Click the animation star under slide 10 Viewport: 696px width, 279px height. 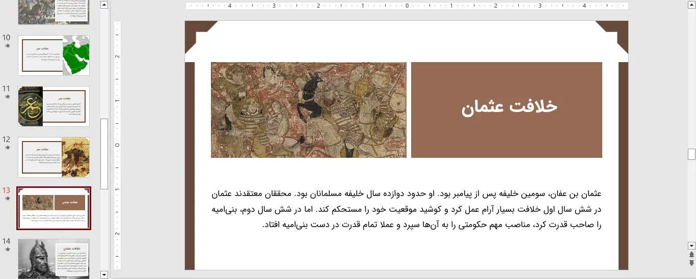[7, 45]
